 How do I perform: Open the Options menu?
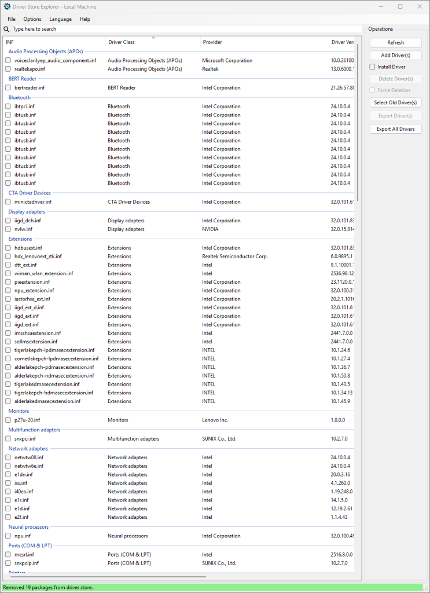[32, 19]
